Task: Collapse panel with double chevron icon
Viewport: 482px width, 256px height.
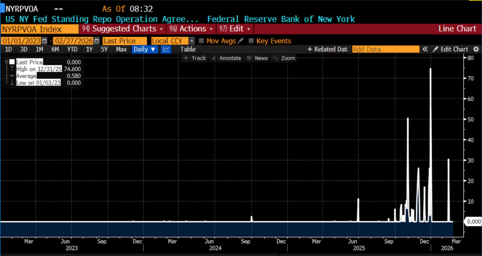Action: point(425,49)
